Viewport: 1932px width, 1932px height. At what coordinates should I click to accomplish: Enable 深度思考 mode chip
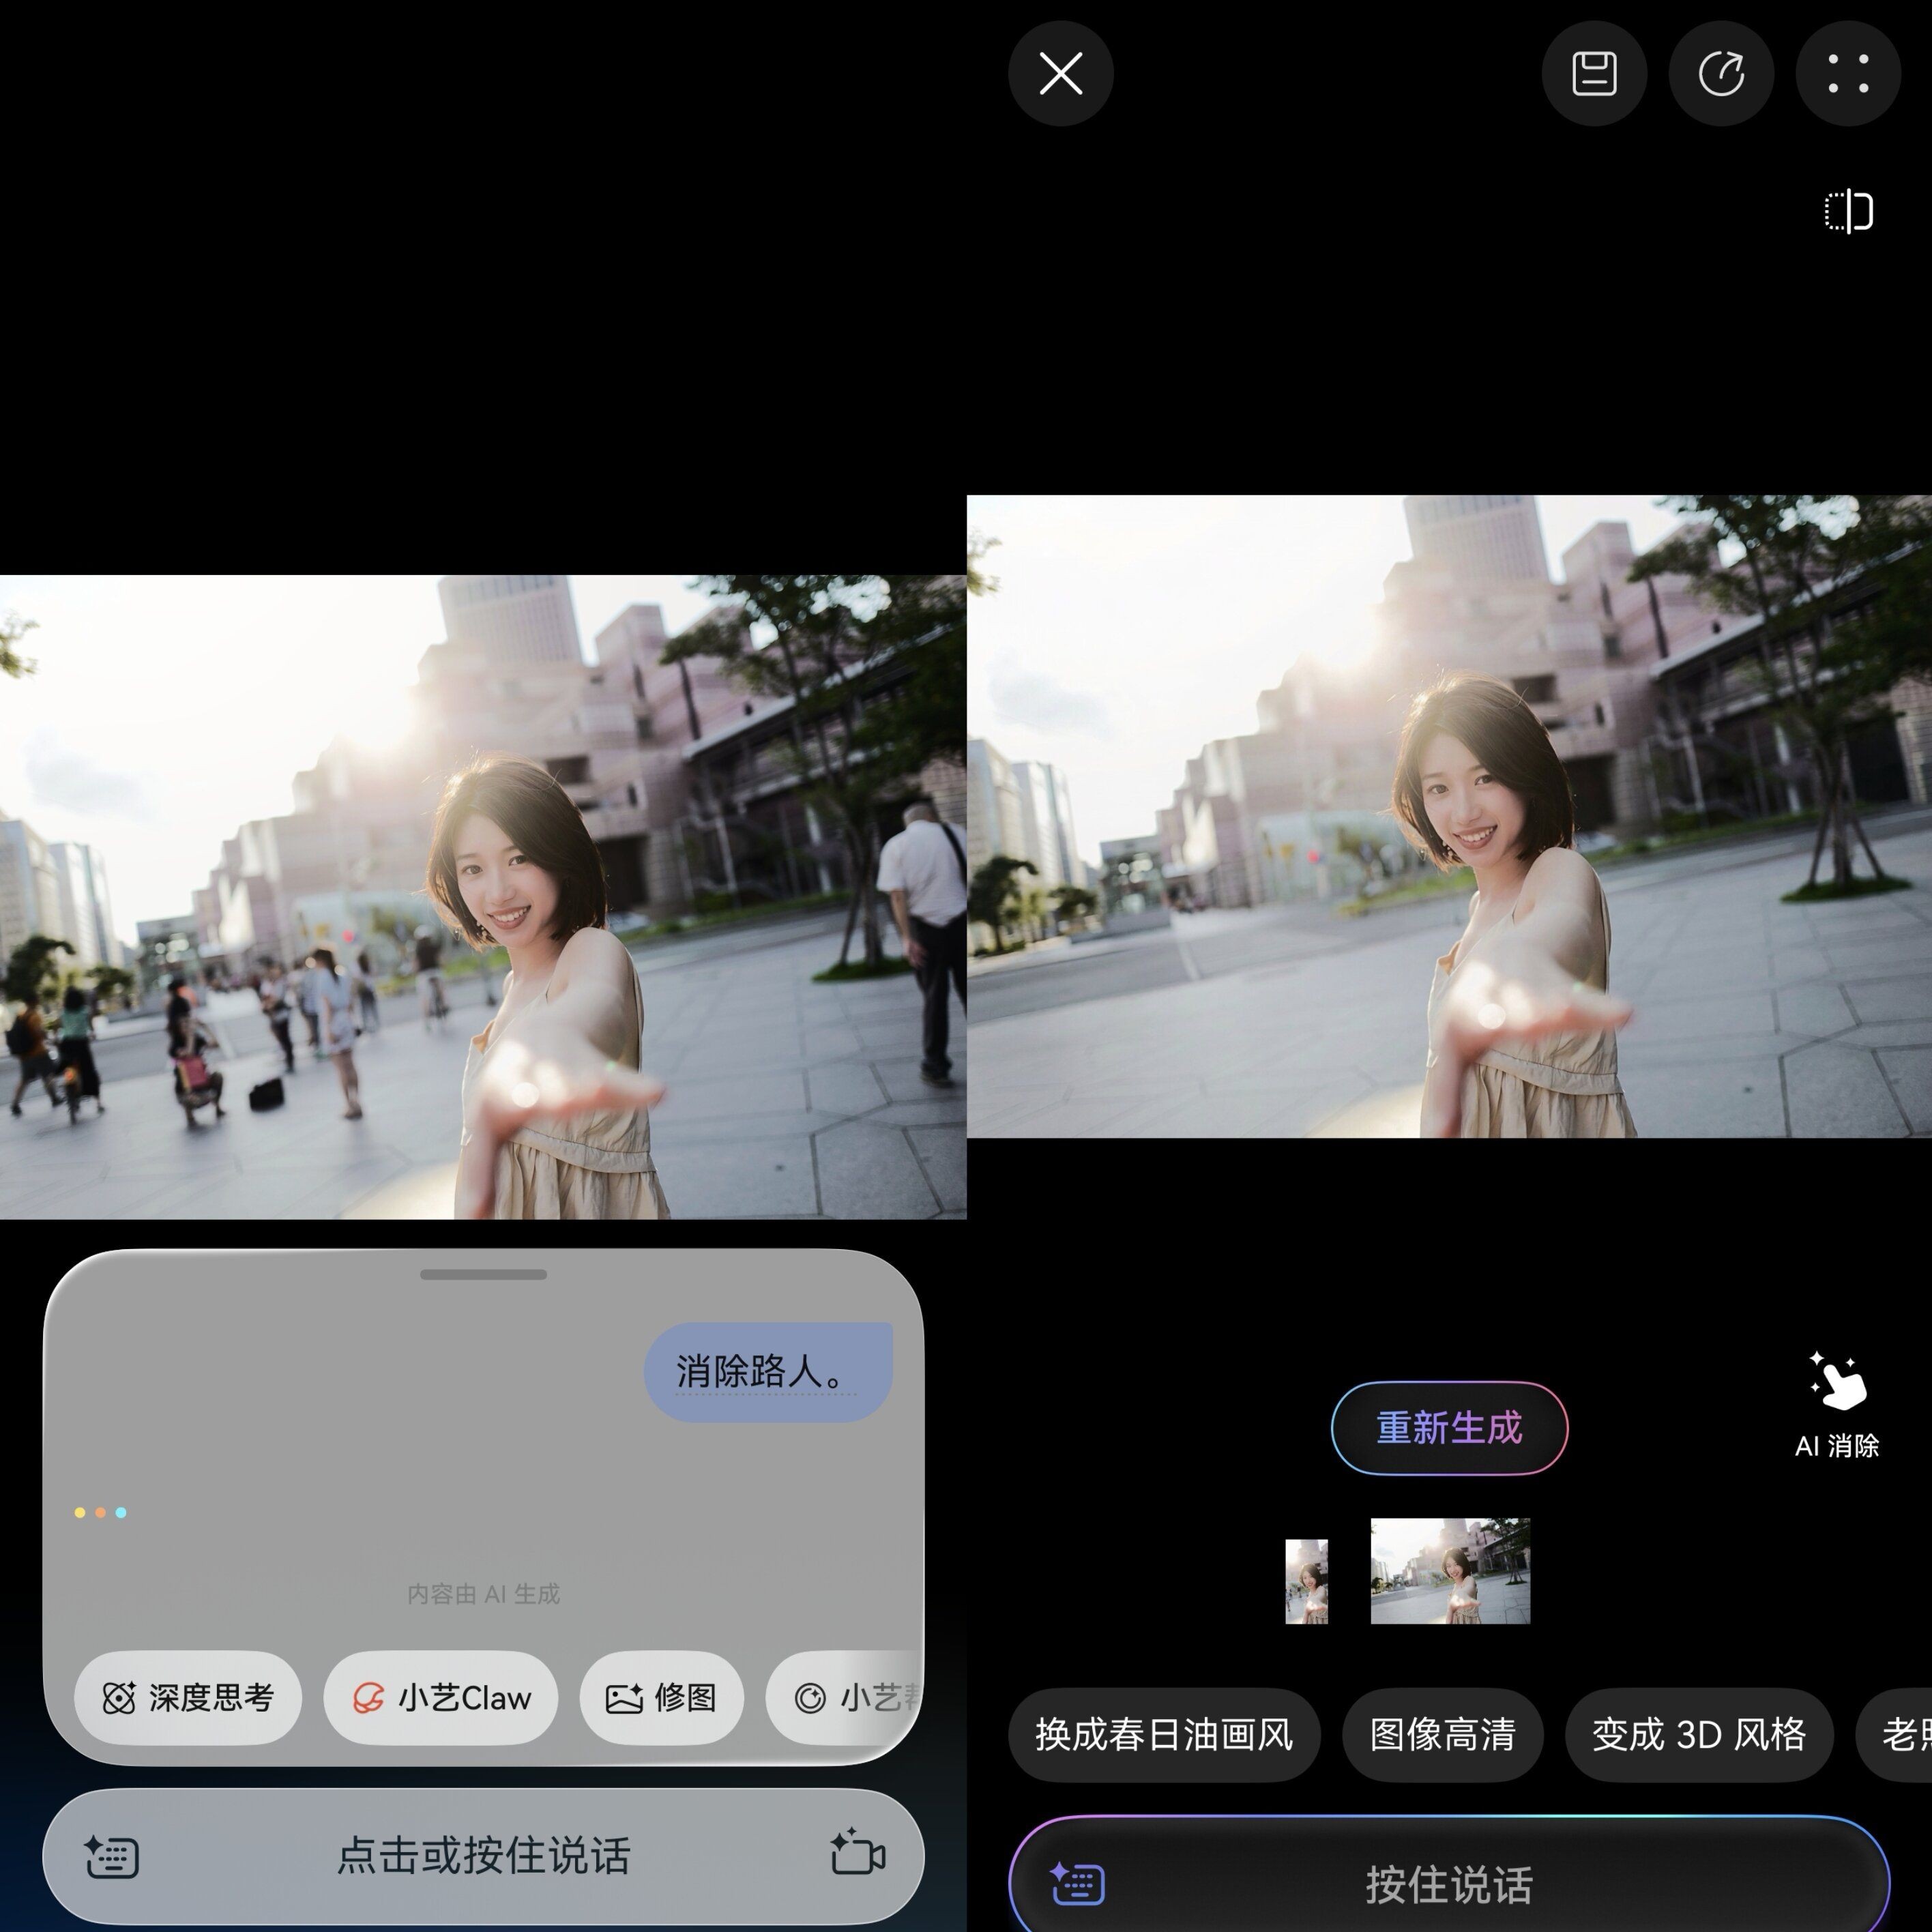(x=188, y=1698)
